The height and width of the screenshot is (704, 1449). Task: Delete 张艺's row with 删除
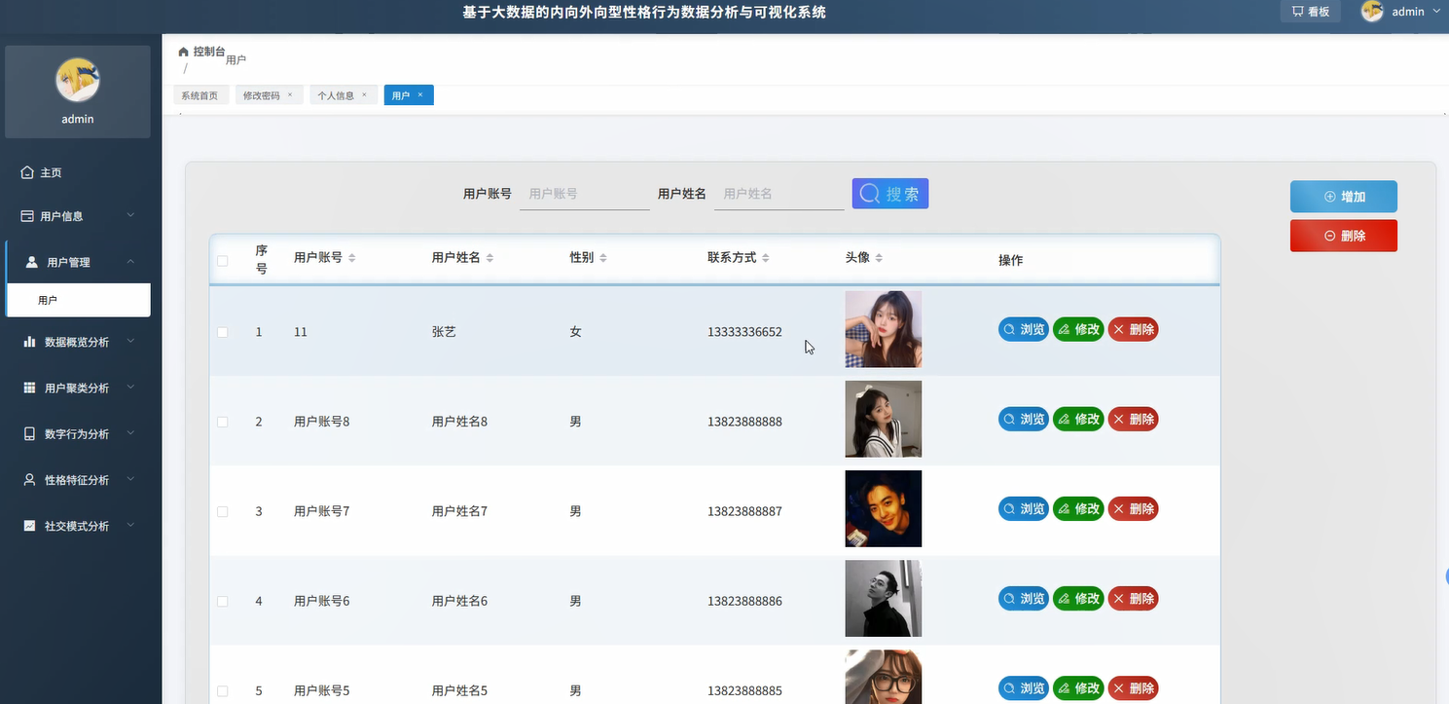pos(1134,329)
